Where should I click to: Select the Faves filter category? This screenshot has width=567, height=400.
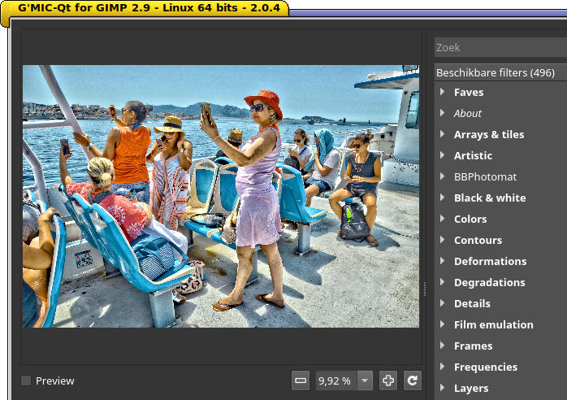click(x=469, y=93)
